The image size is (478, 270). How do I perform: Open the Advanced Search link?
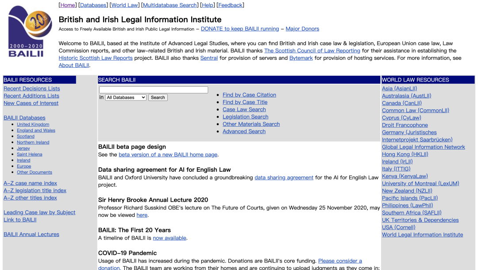click(x=244, y=131)
